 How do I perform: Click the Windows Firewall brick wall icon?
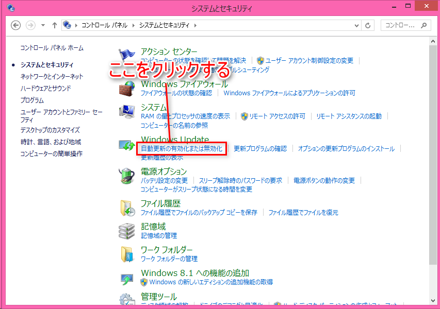127,88
